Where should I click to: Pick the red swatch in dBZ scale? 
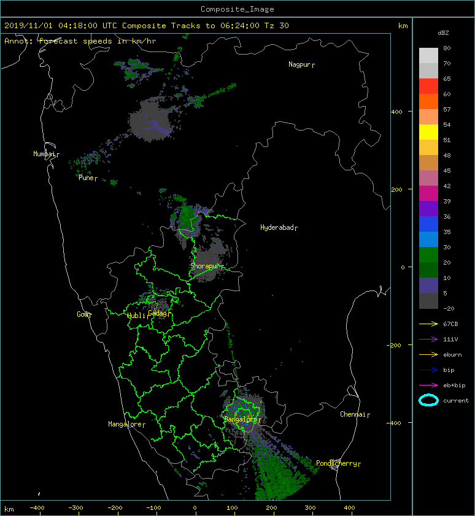click(x=428, y=86)
